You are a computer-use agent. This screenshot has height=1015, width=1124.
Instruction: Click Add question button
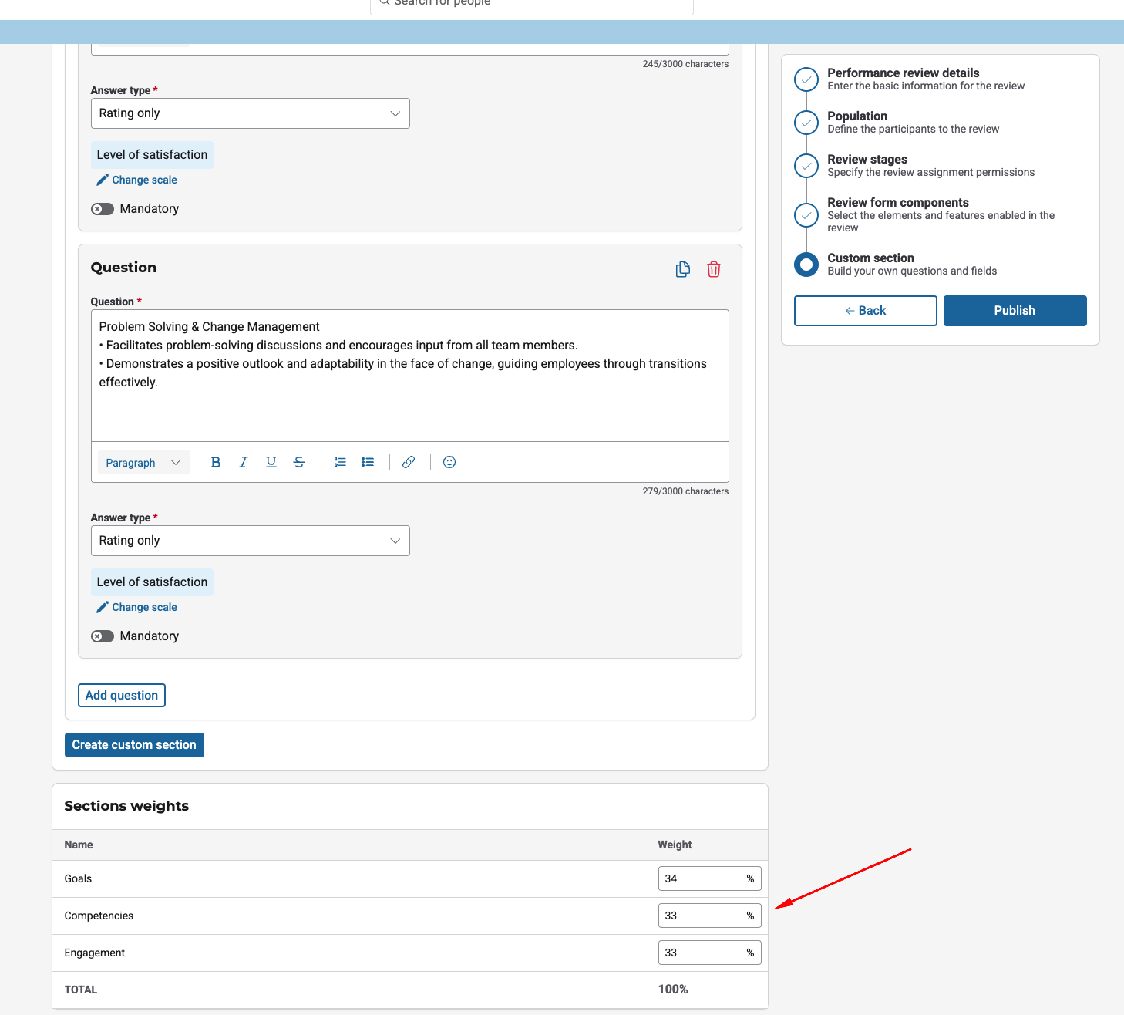122,695
